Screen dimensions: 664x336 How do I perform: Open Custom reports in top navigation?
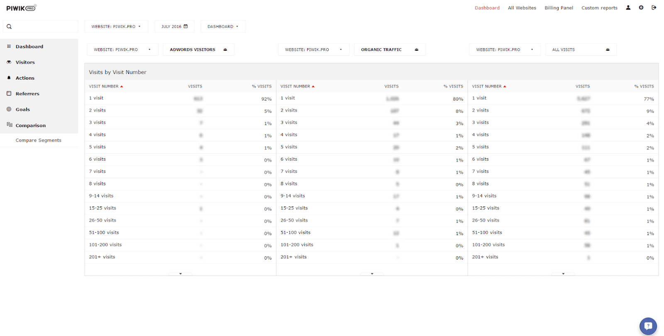coord(599,8)
